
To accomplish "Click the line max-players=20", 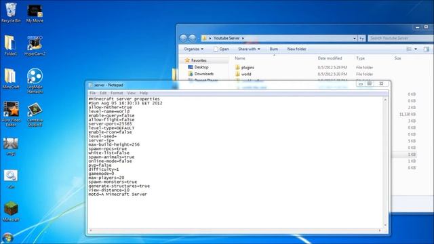I will pyautogui.click(x=106, y=178).
